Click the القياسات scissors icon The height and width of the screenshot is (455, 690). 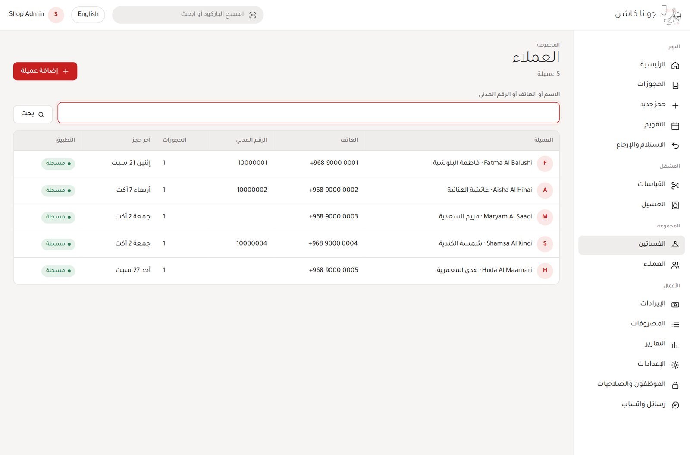pos(675,185)
